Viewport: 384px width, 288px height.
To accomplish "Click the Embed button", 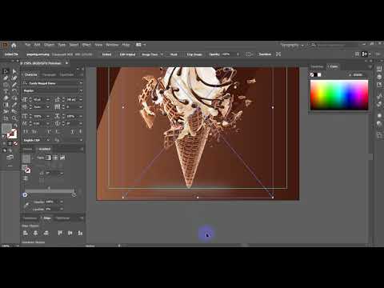I will point(106,54).
